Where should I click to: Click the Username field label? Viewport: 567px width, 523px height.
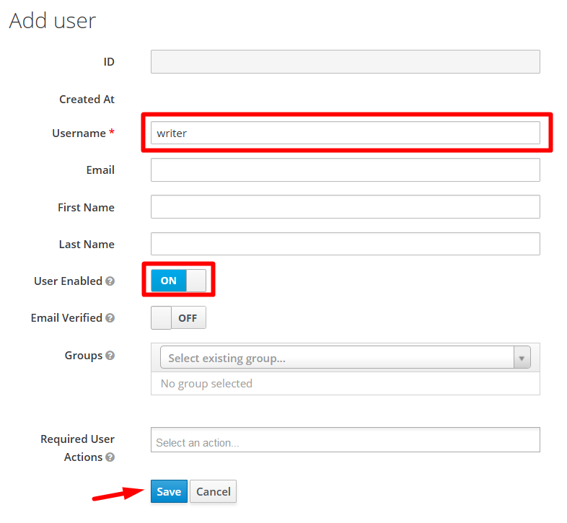(79, 133)
